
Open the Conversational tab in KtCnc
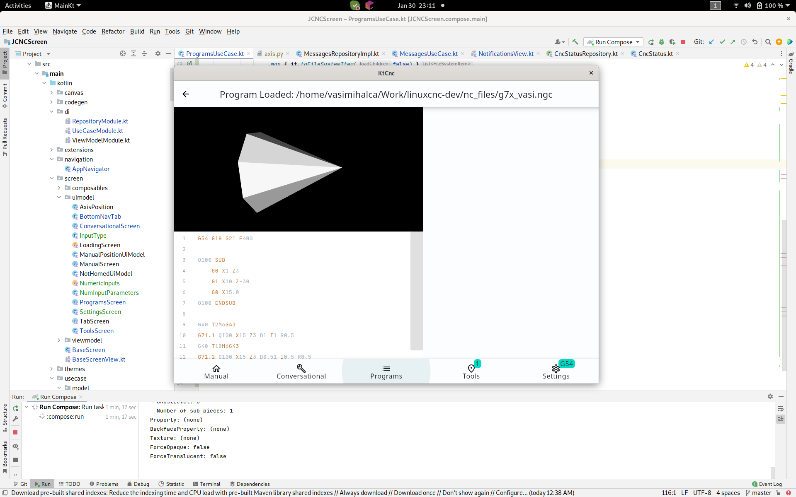(x=301, y=372)
